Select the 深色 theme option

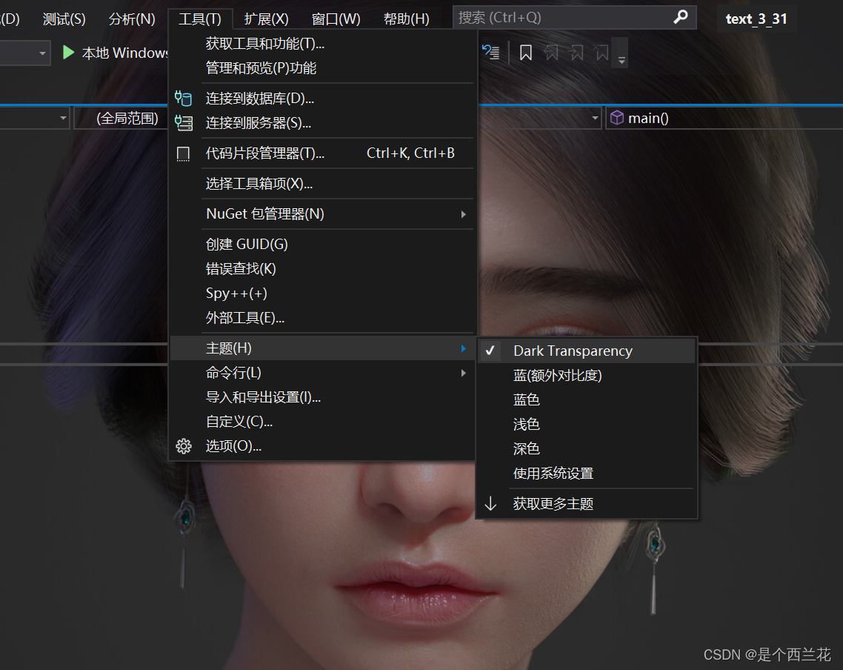[x=527, y=448]
